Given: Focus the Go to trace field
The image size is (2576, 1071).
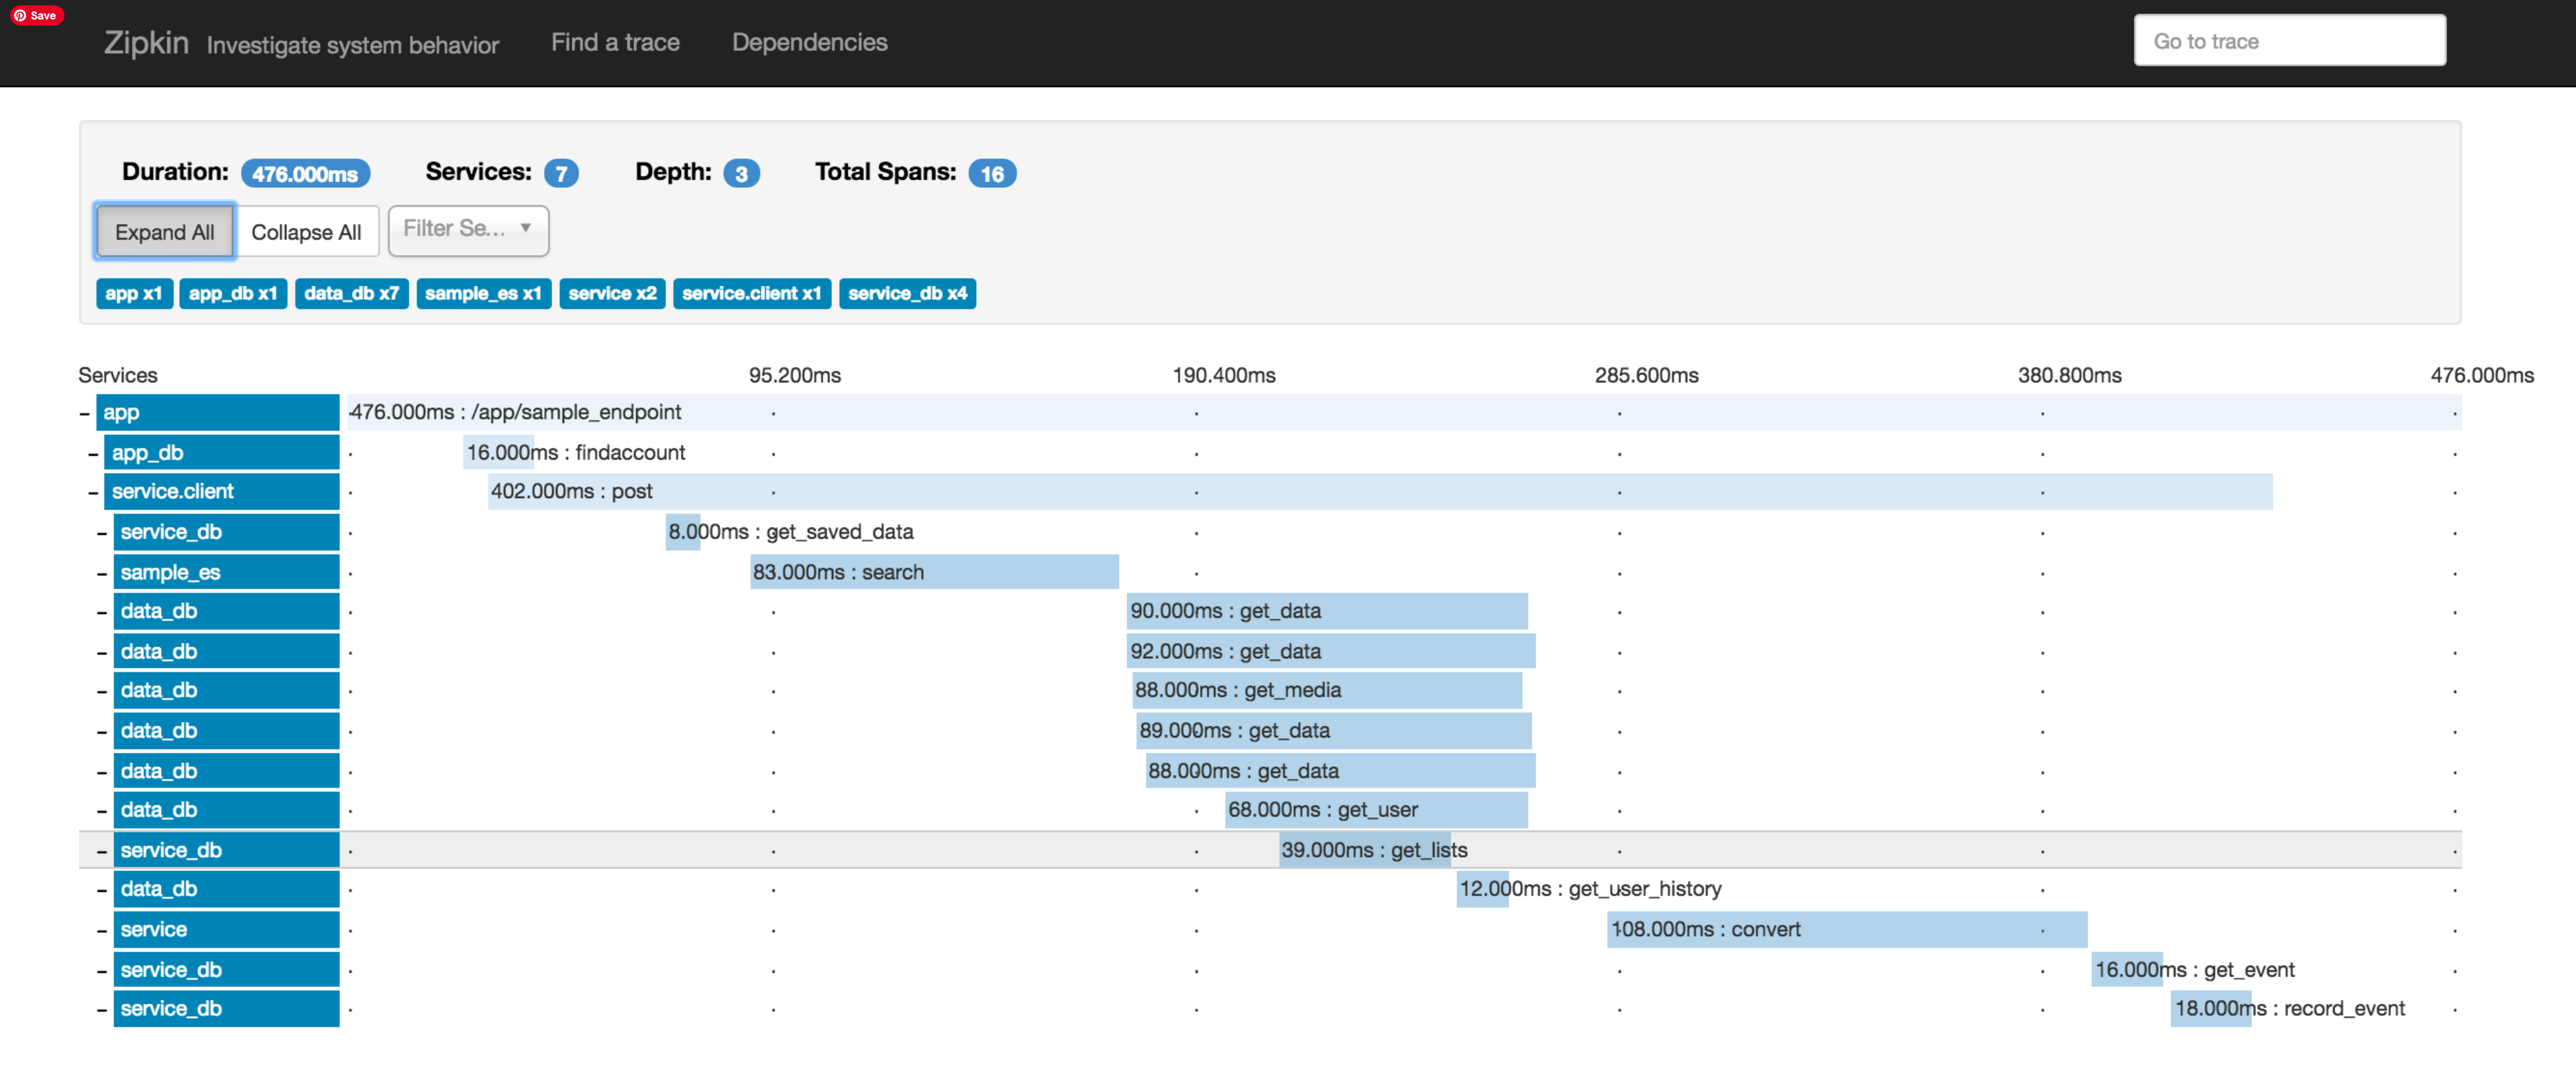Looking at the screenshot, I should click(2289, 41).
